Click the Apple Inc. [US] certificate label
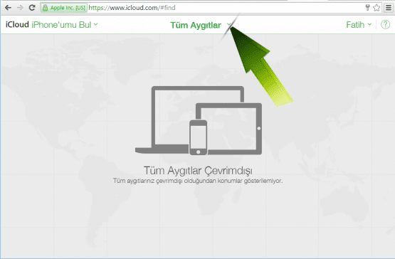 click(68, 8)
